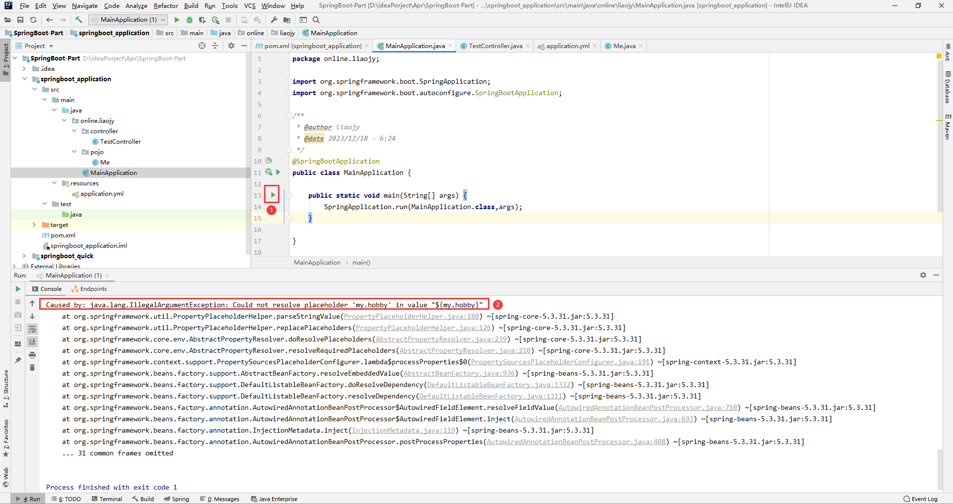Click the fold toggle on line 13
Viewport: 953px width, 504px height.
pyautogui.click(x=289, y=195)
